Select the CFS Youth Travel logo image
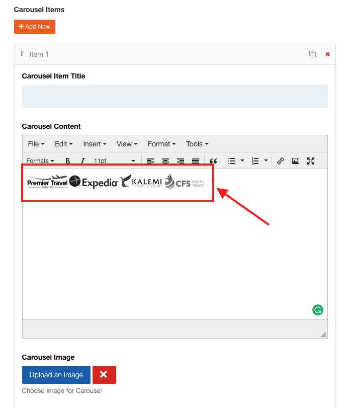 pos(185,182)
